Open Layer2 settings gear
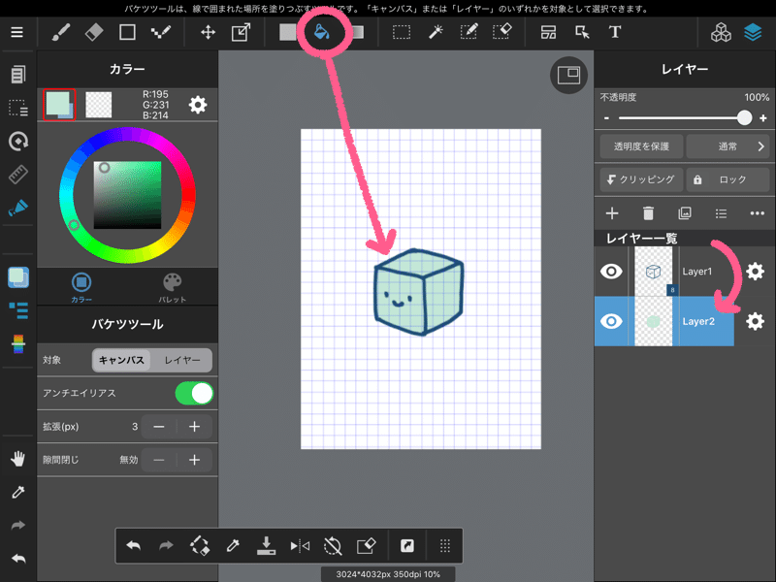Viewport: 776px width, 582px height. tap(755, 321)
